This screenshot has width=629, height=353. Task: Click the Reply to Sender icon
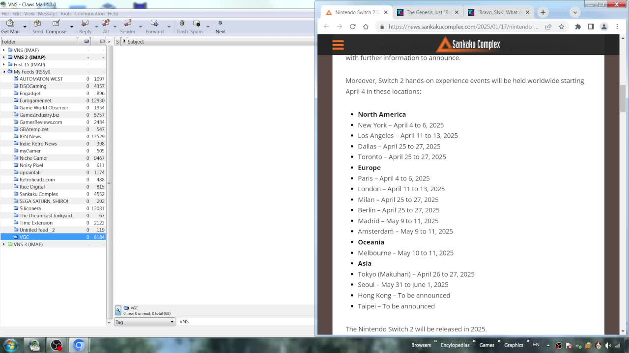(127, 26)
